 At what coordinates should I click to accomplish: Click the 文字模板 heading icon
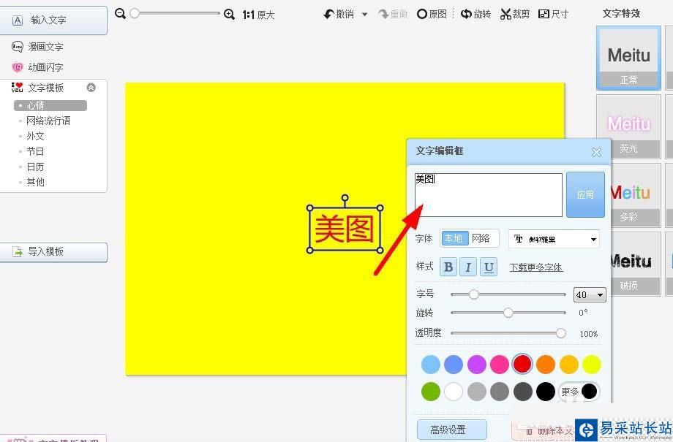pyautogui.click(x=17, y=88)
